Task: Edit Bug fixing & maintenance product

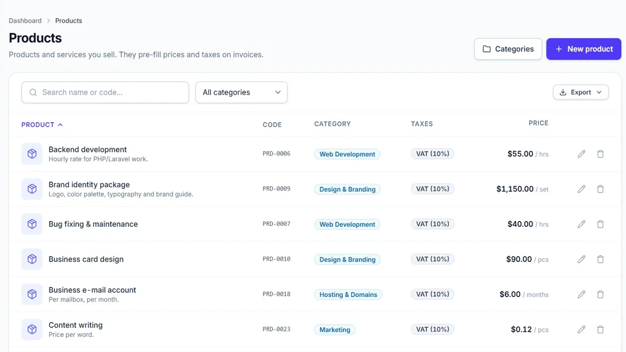Action: coord(581,224)
